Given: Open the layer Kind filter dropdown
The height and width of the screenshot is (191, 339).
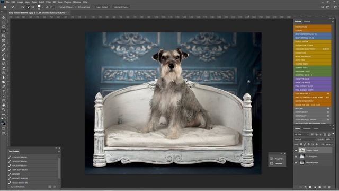Looking at the screenshot, I should [302, 134].
